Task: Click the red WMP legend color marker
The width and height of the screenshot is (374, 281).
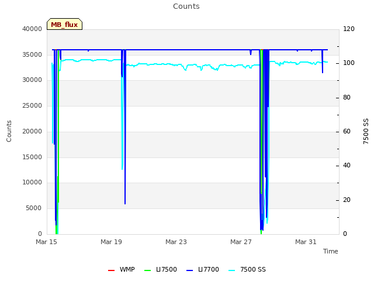Action: pos(111,270)
